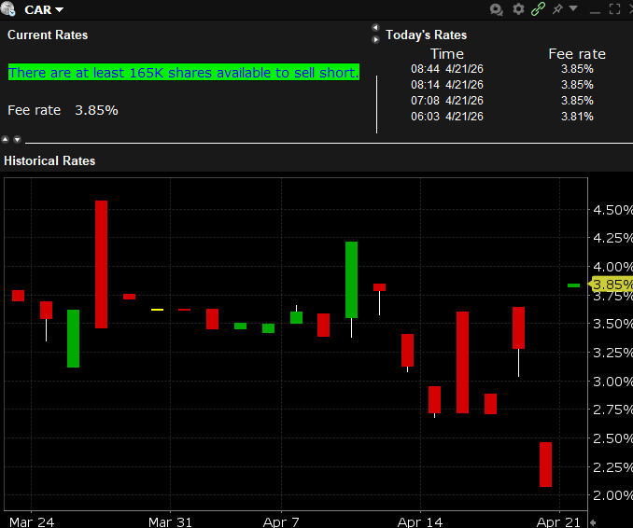Click the tallest red candle reaching 4.50%
Image resolution: width=633 pixels, height=528 pixels.
(x=102, y=264)
